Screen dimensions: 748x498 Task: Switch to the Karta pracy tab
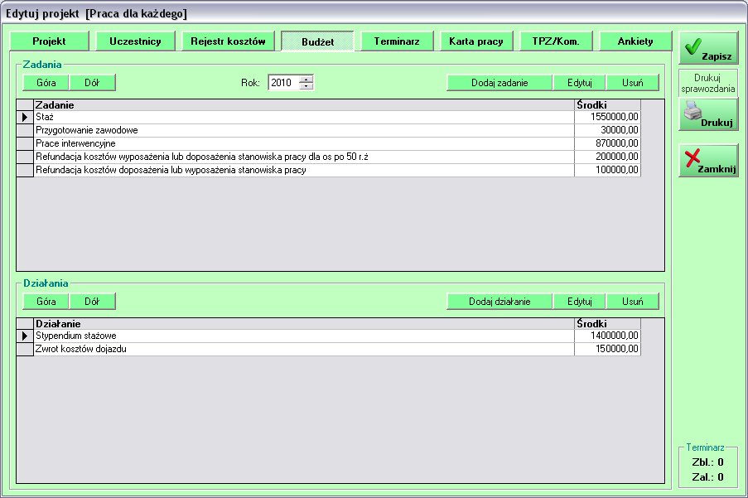476,41
